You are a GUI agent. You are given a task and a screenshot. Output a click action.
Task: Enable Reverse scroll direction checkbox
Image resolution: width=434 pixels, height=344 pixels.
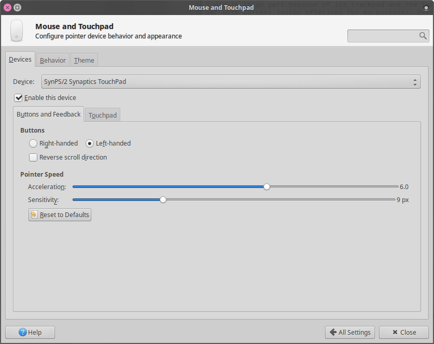[x=33, y=157]
